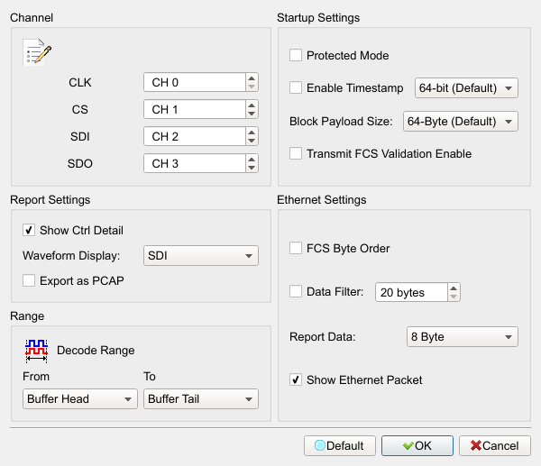Click the Default button
Viewport: 541px width, 466px height.
(x=340, y=445)
